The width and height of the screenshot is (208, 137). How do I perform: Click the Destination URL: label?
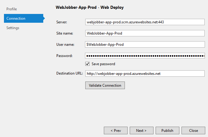[69, 73]
